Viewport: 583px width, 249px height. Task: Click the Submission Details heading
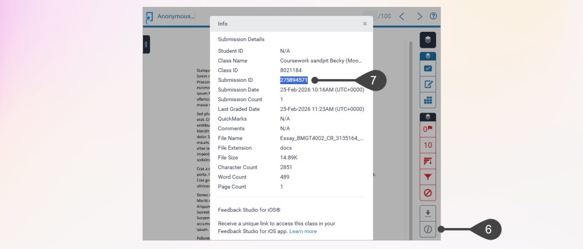click(x=241, y=39)
